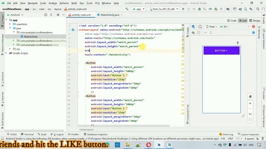Click the Make Project hammer icon
Viewport: 266px width, 149px height.
click(127, 9)
